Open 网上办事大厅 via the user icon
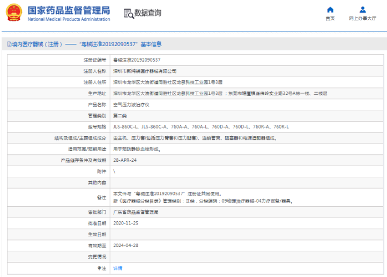387x277 pixels. point(362,10)
